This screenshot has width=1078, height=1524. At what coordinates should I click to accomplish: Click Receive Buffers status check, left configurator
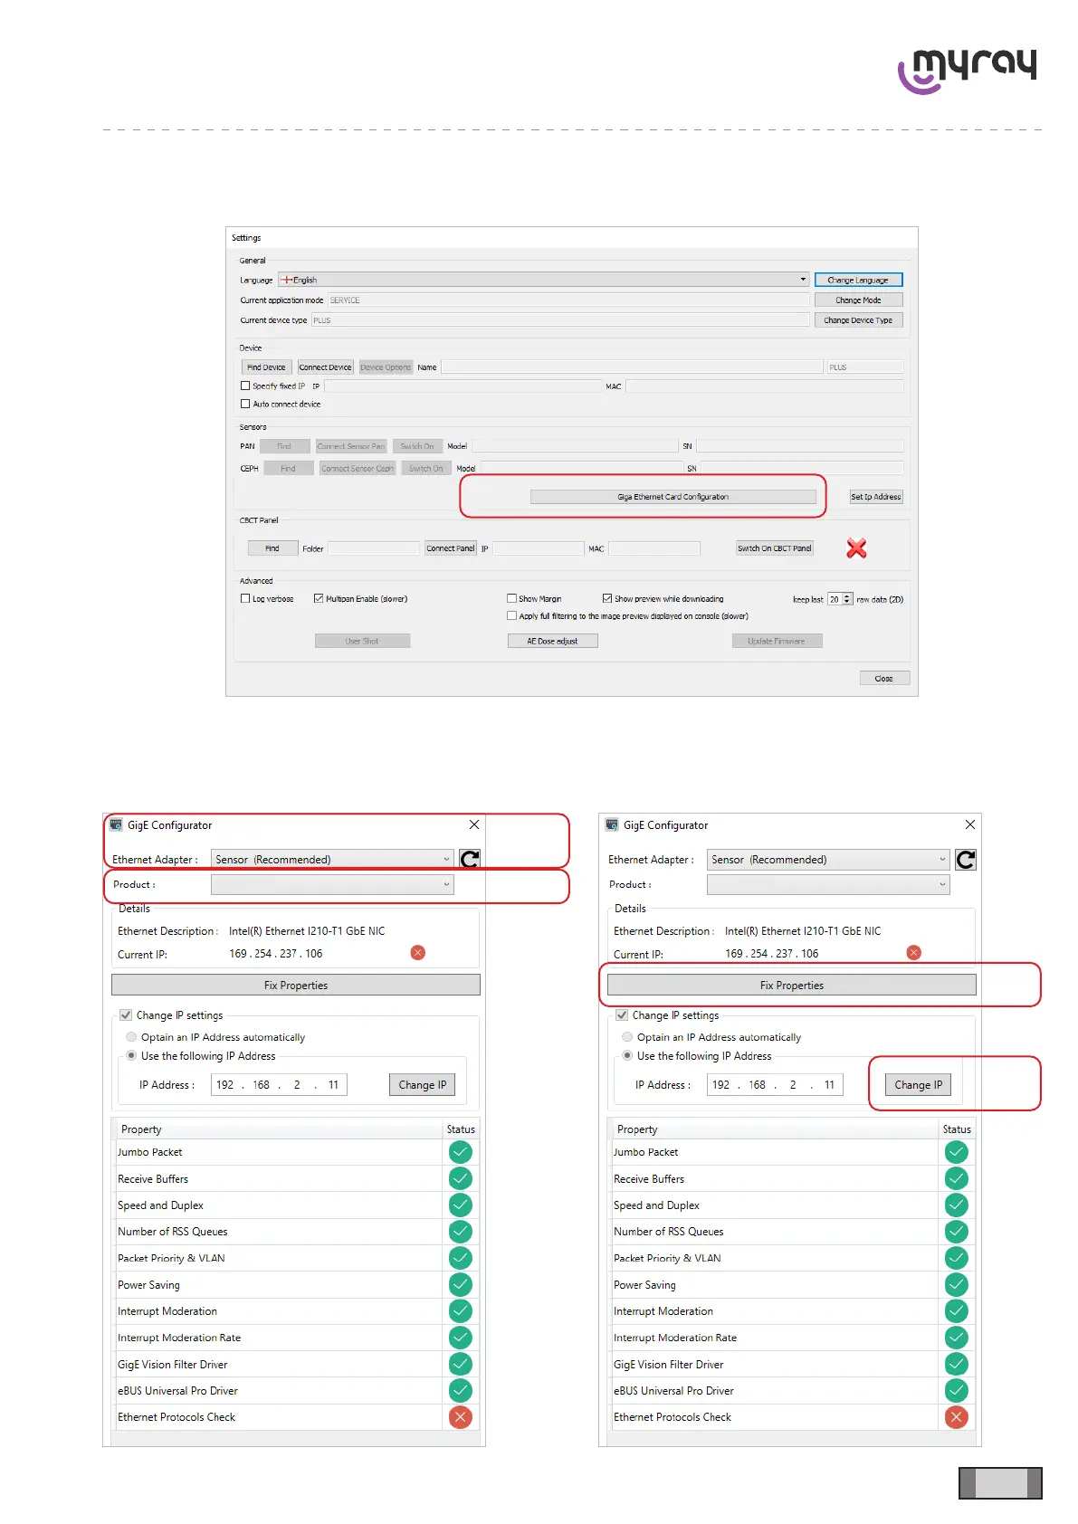tap(461, 1178)
